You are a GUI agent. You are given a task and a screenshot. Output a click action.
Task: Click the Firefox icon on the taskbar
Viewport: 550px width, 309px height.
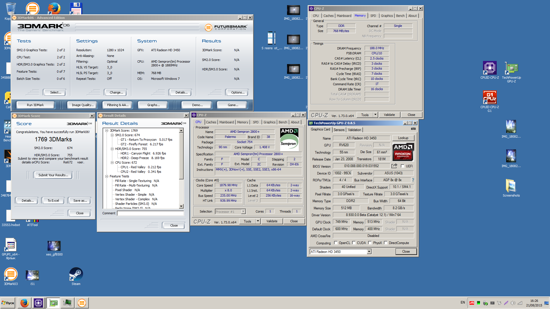(25, 303)
